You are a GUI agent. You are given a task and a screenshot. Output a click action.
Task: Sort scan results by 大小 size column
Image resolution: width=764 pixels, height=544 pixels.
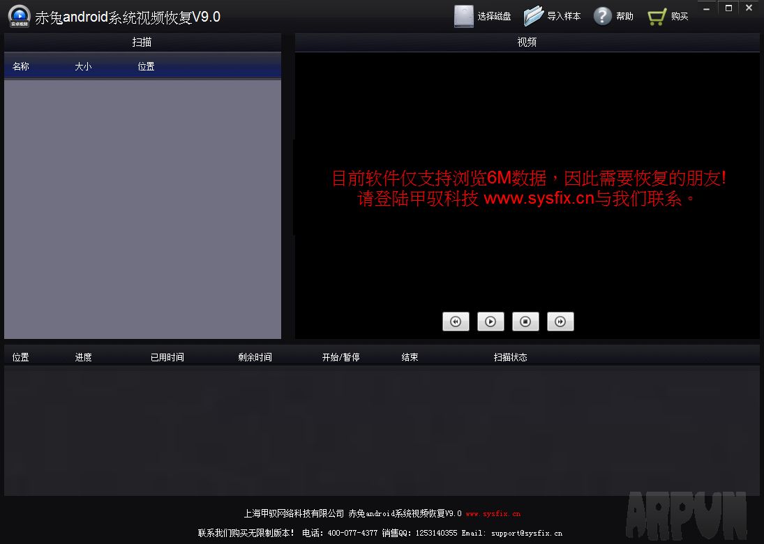point(83,67)
